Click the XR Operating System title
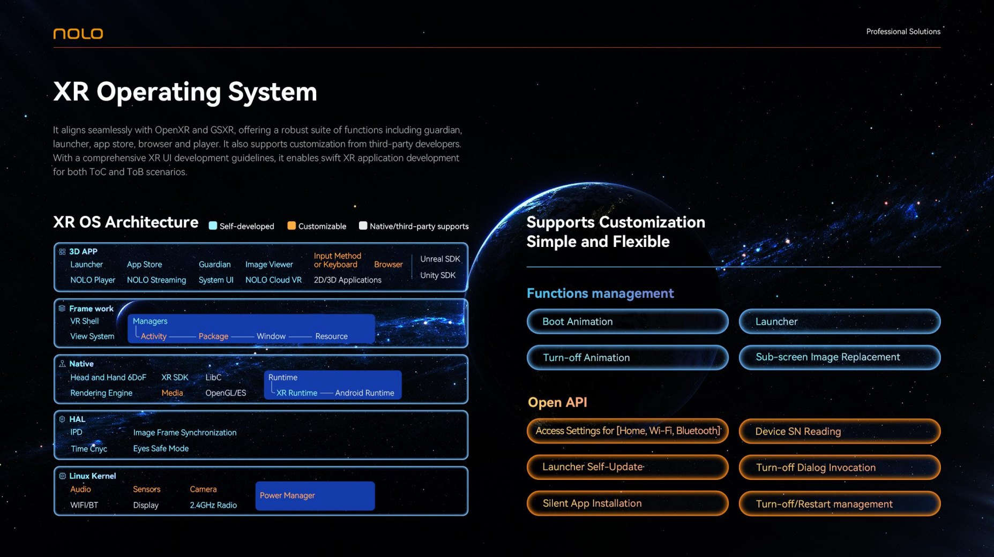The height and width of the screenshot is (557, 994). pos(185,92)
